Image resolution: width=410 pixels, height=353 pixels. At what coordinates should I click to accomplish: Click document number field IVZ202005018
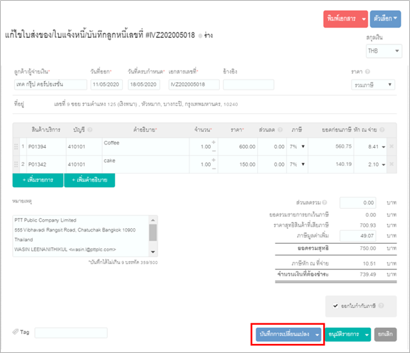click(x=194, y=84)
